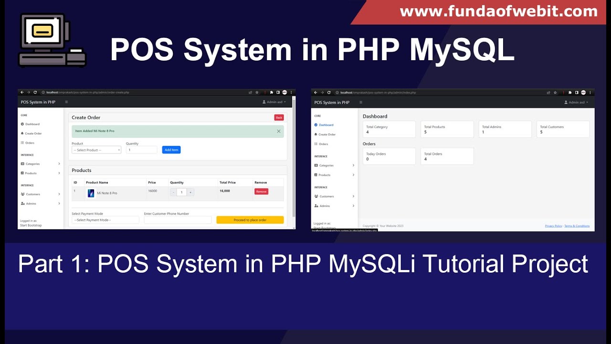Click Proceed to place order button

[250, 220]
